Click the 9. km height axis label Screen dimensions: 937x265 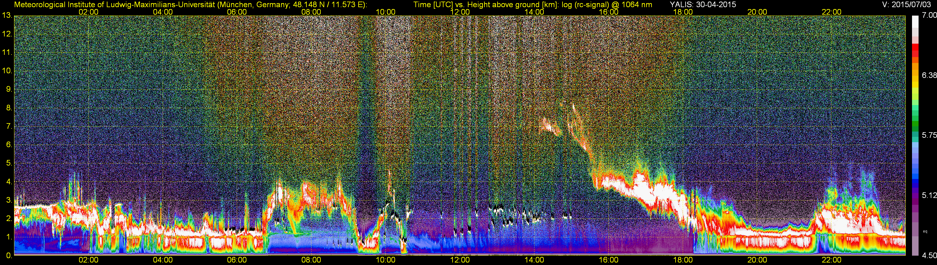[x=9, y=89]
